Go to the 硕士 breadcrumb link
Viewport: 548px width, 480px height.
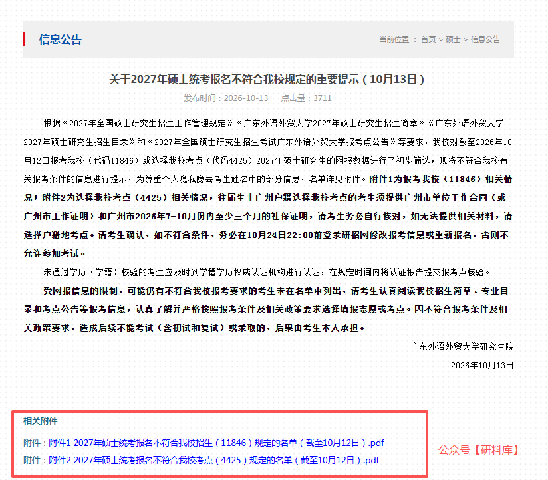453,39
